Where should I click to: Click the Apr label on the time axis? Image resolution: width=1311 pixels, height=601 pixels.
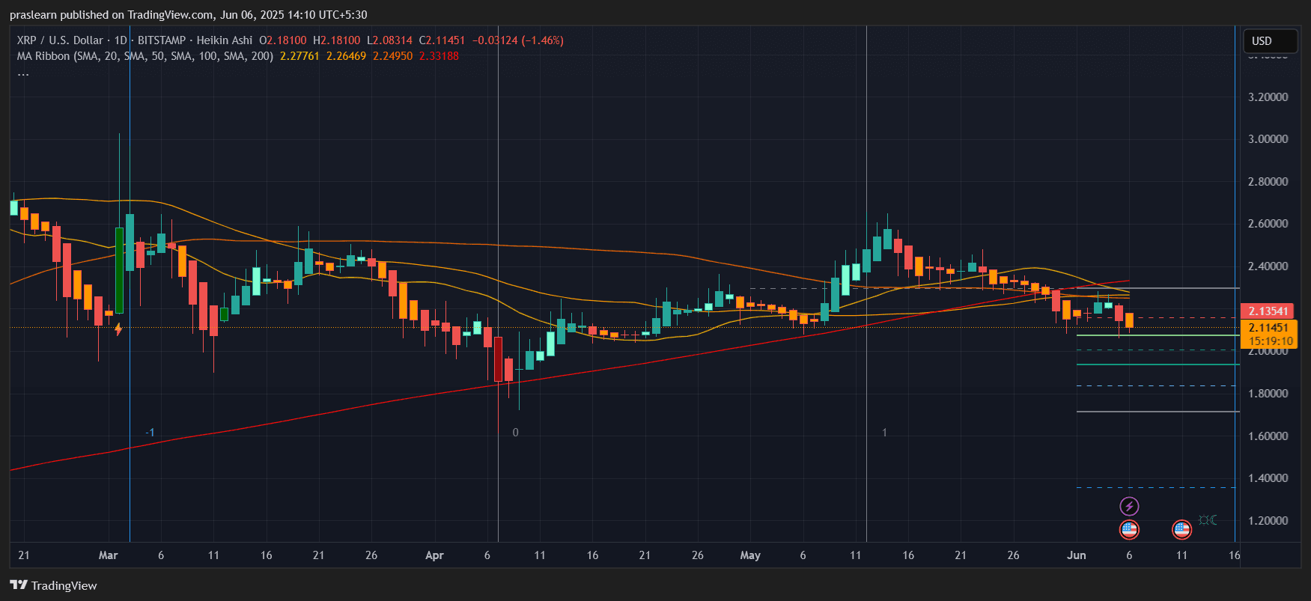click(x=434, y=555)
